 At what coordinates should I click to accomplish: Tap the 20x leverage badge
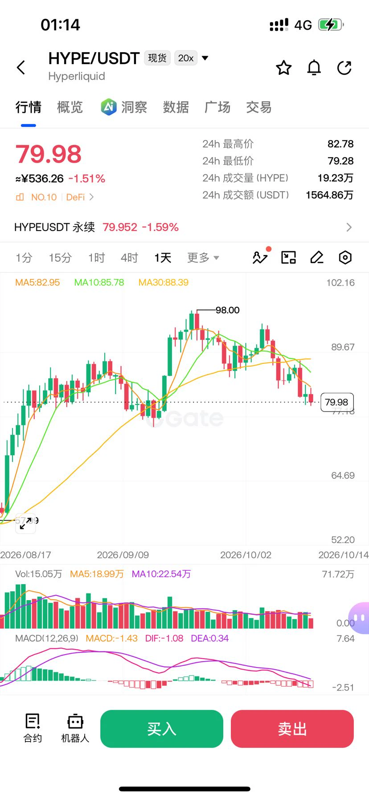pos(186,58)
